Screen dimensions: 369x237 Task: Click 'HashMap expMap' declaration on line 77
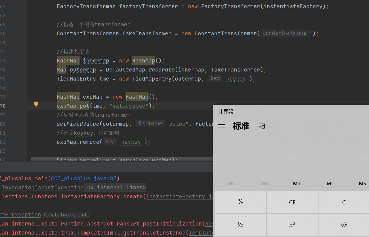click(80, 97)
